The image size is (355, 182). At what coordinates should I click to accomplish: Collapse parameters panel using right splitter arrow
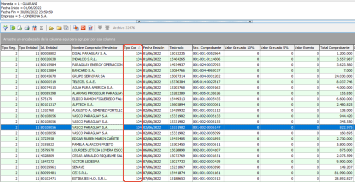coord(250,21)
